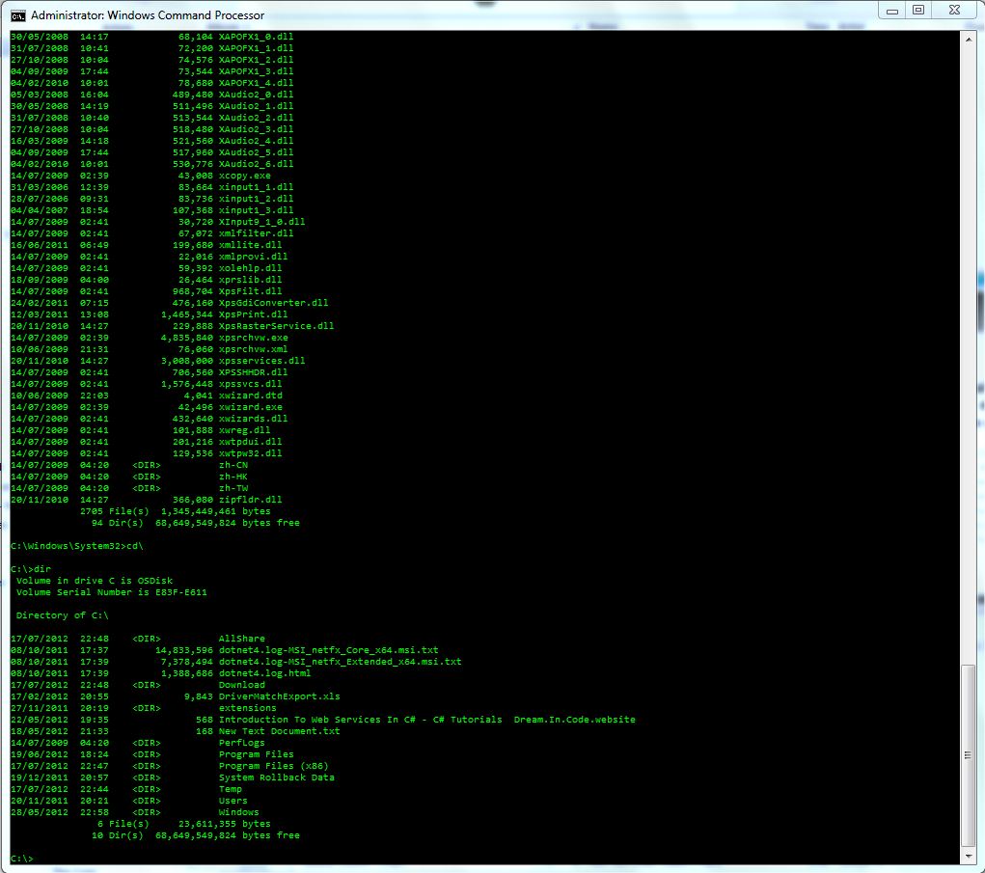
Task: Click the 'Directory of C:\' line
Action: coord(62,616)
